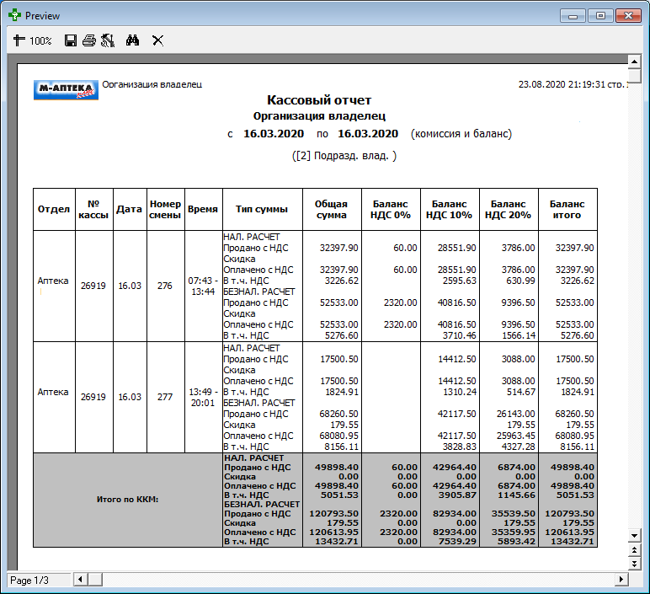Click the value '25963.45'
Screen dimensions: 650x594
pos(516,436)
